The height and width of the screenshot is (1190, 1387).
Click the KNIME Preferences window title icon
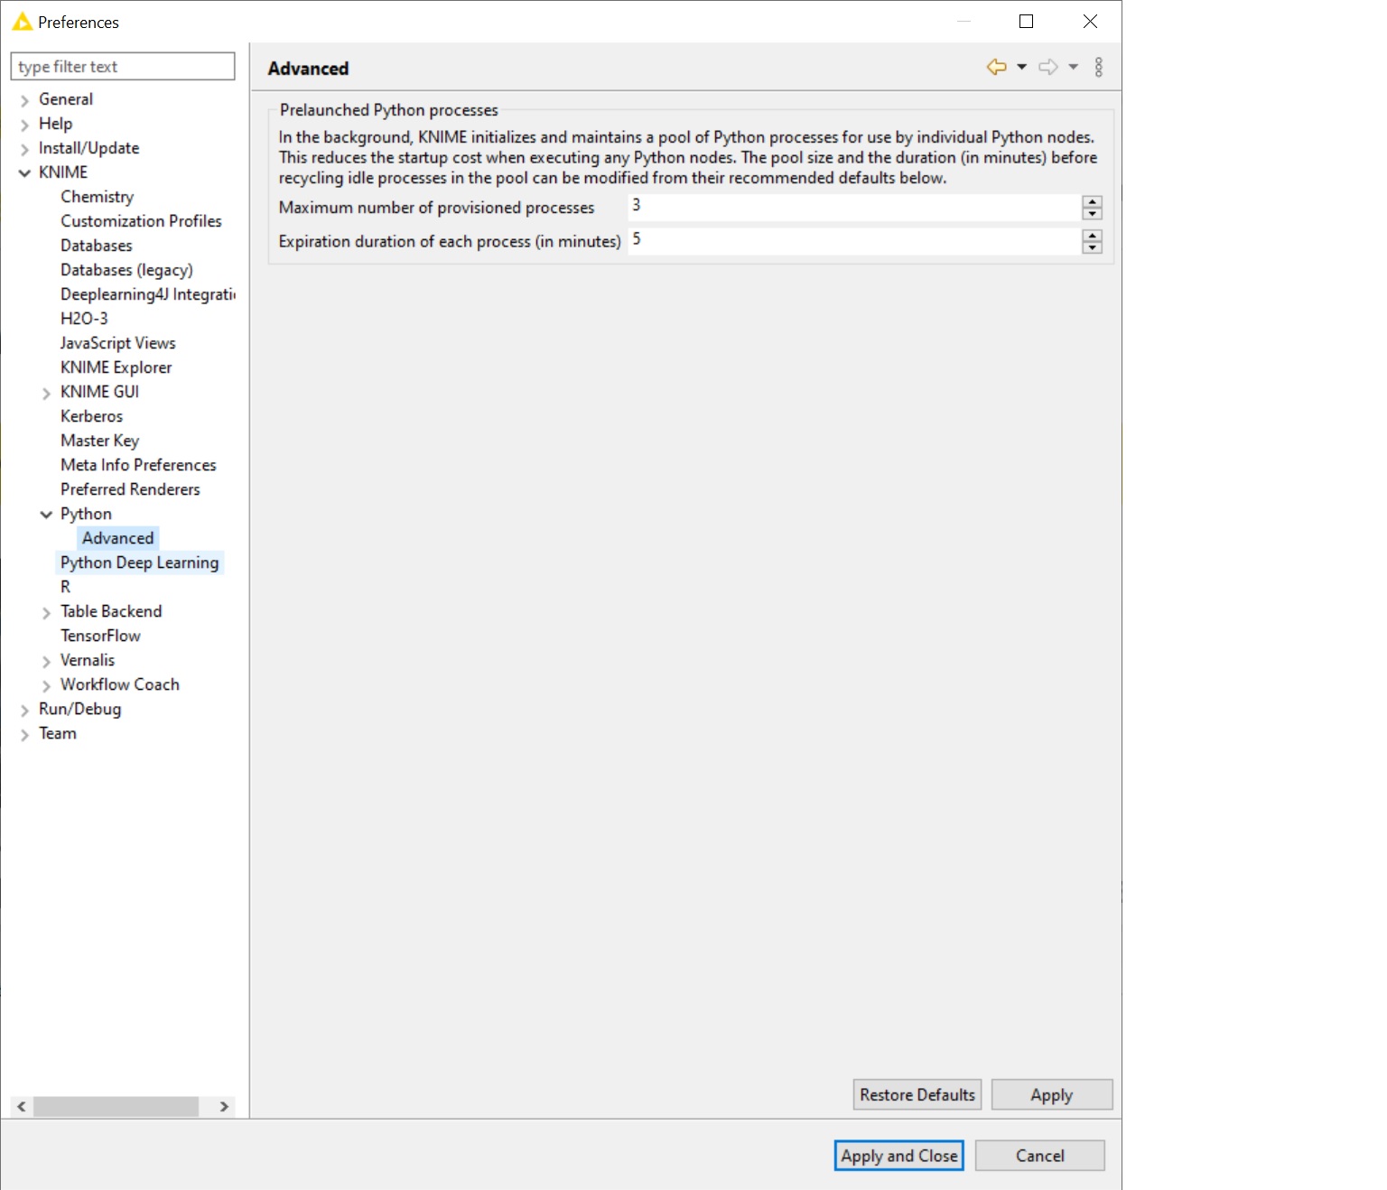tap(22, 22)
